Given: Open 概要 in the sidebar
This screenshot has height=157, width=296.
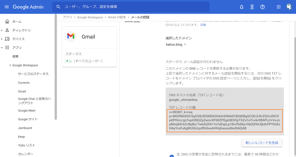Looking at the screenshot, I should [16, 56].
